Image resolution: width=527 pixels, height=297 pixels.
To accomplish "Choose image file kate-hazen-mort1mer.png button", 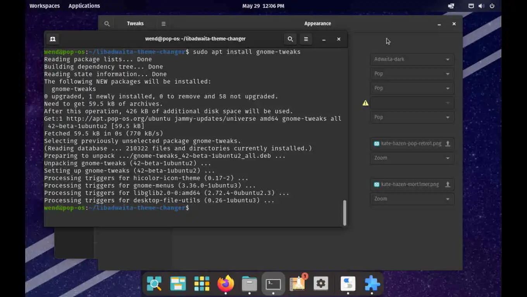I will 412,184.
